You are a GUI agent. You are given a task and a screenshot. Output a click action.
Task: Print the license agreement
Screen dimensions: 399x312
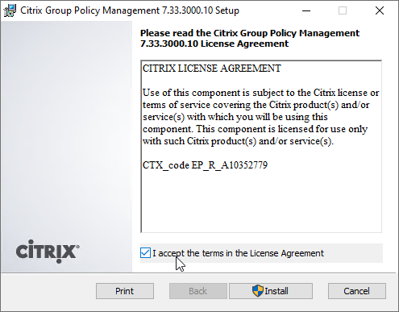tap(125, 291)
